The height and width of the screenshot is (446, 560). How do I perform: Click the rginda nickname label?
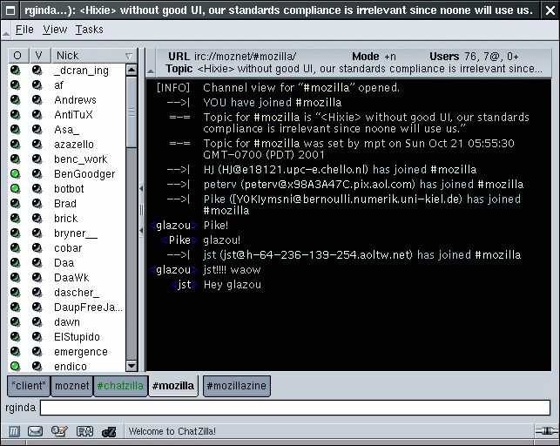20,408
